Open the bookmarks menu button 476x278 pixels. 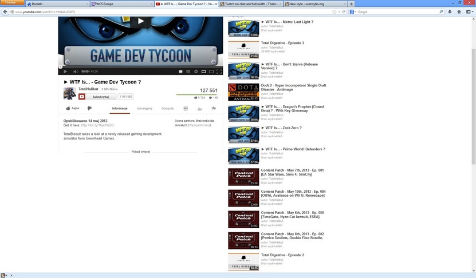click(x=470, y=12)
